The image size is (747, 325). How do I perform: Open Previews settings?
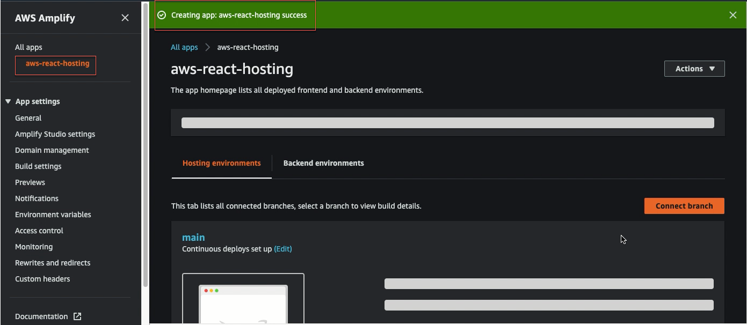tap(30, 182)
